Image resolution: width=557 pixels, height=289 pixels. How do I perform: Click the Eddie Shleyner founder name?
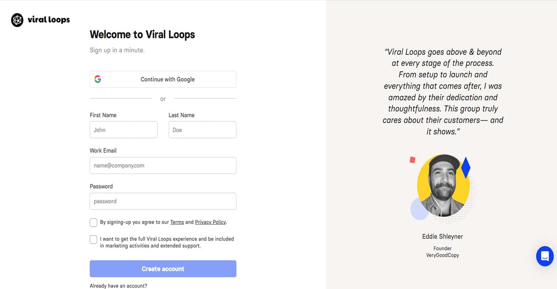pyautogui.click(x=442, y=236)
